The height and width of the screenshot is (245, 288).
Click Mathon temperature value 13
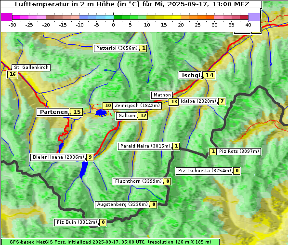coord(173,102)
